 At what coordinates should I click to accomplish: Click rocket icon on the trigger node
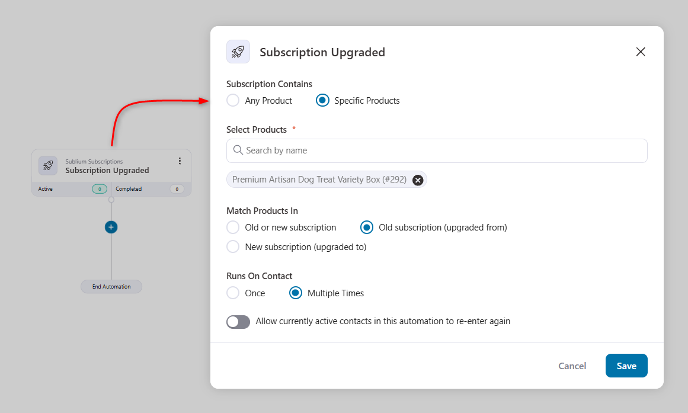point(48,165)
